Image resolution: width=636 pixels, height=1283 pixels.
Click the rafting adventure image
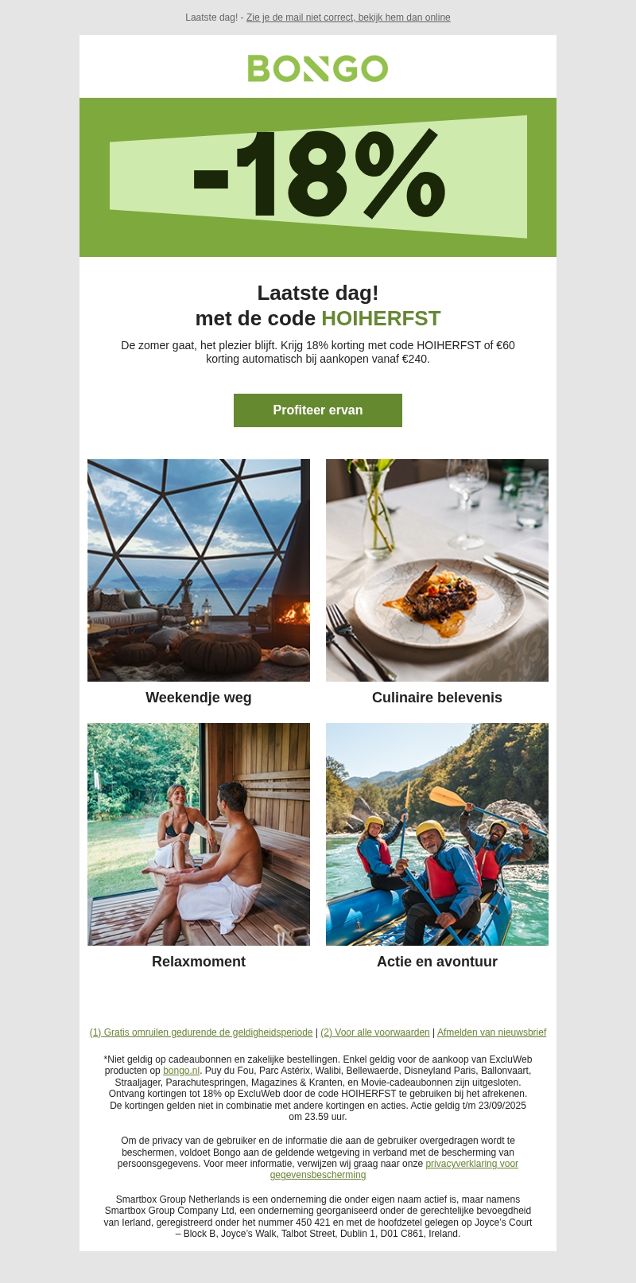[x=437, y=834]
